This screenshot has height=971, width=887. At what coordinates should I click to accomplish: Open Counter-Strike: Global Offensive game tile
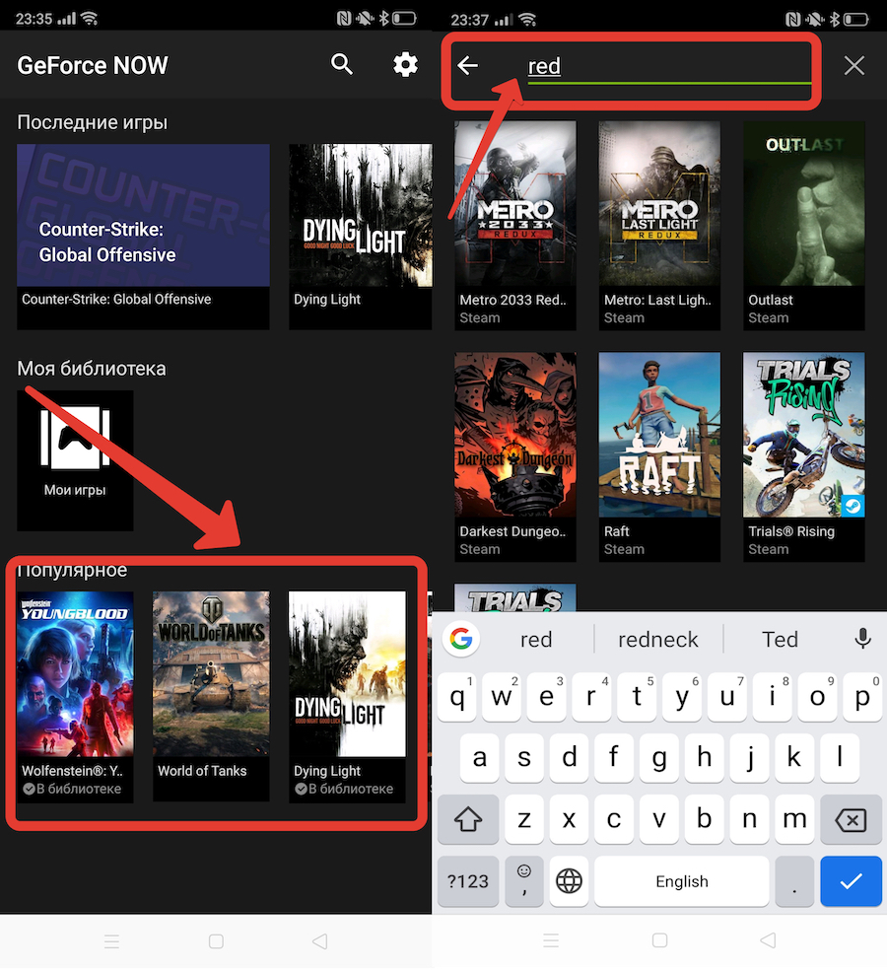[x=143, y=236]
